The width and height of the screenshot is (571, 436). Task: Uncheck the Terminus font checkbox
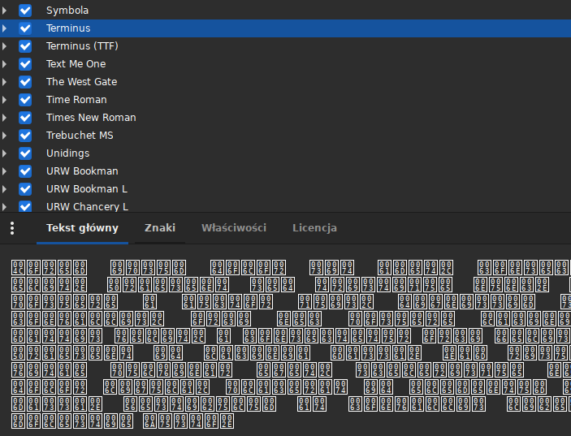pos(25,28)
